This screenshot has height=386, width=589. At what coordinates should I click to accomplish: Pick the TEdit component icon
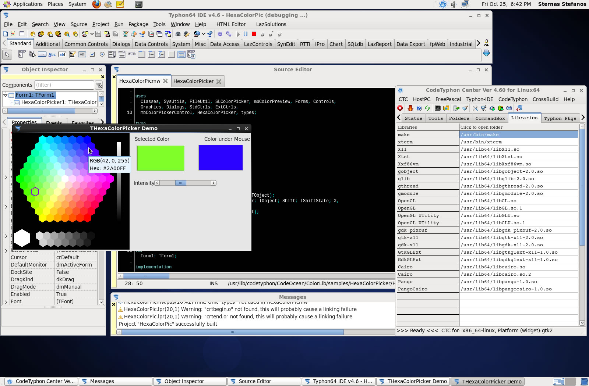[x=62, y=54]
